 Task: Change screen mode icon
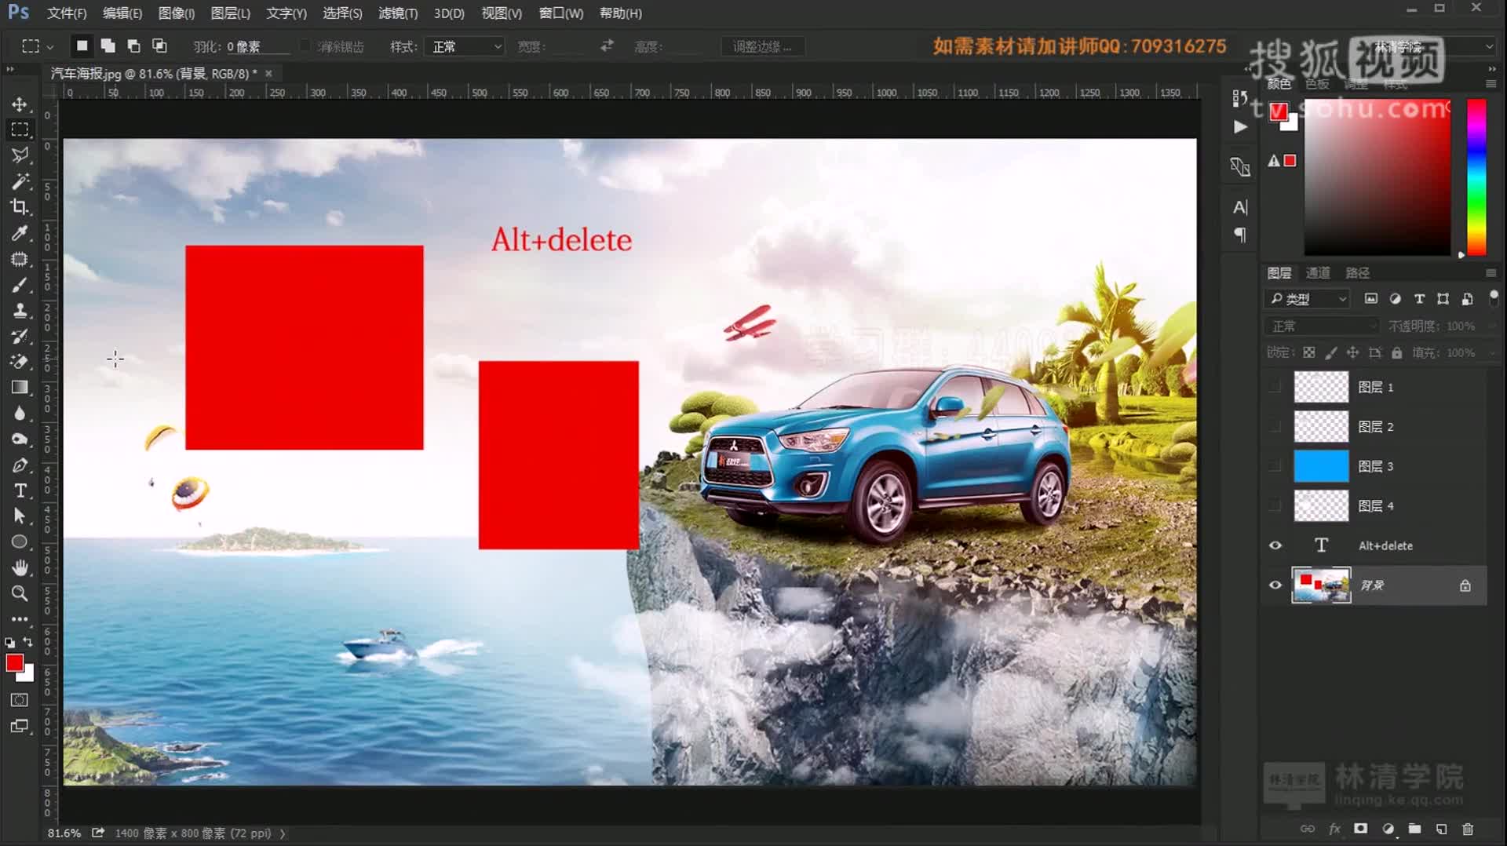[x=20, y=727]
